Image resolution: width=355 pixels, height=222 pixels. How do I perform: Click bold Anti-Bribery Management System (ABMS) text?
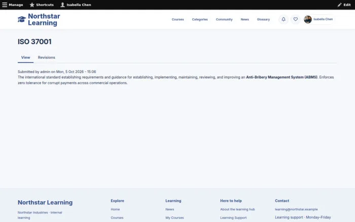point(281,77)
